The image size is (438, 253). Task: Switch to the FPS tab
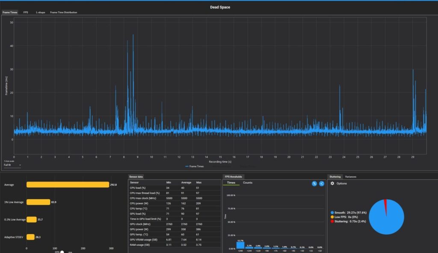pyautogui.click(x=26, y=12)
